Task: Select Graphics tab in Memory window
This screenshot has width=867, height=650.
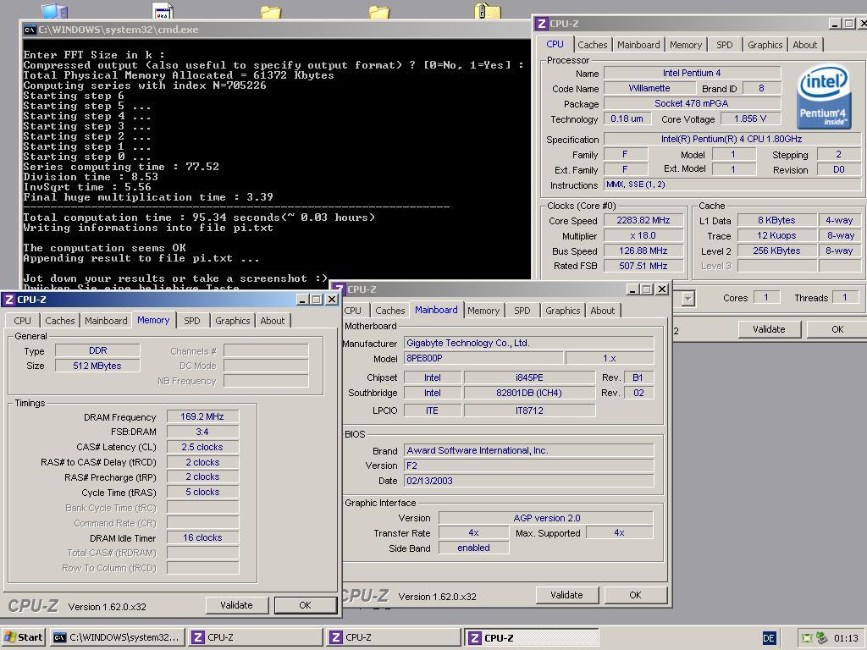Action: click(232, 321)
